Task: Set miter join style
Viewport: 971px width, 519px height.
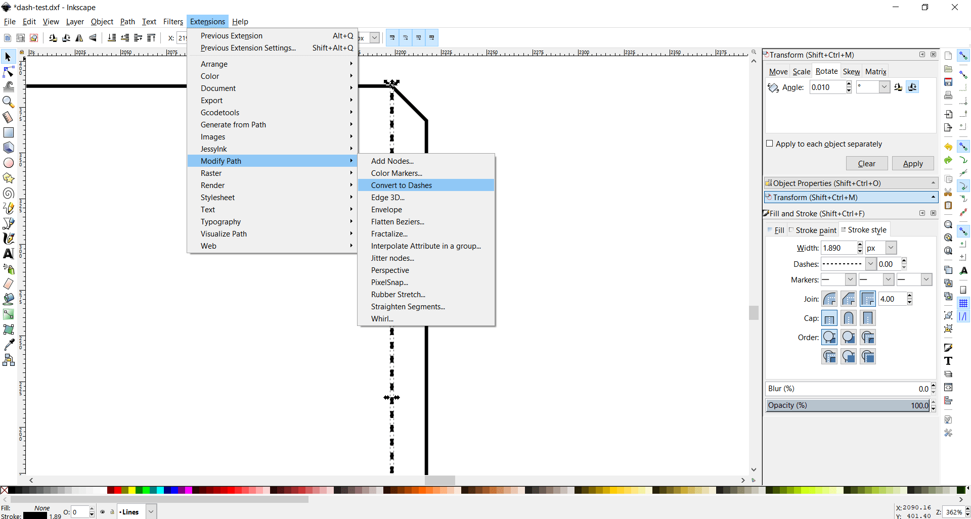Action: click(x=868, y=299)
